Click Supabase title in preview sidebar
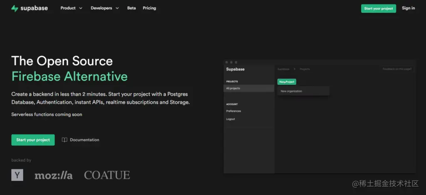The image size is (426, 195). [x=235, y=69]
